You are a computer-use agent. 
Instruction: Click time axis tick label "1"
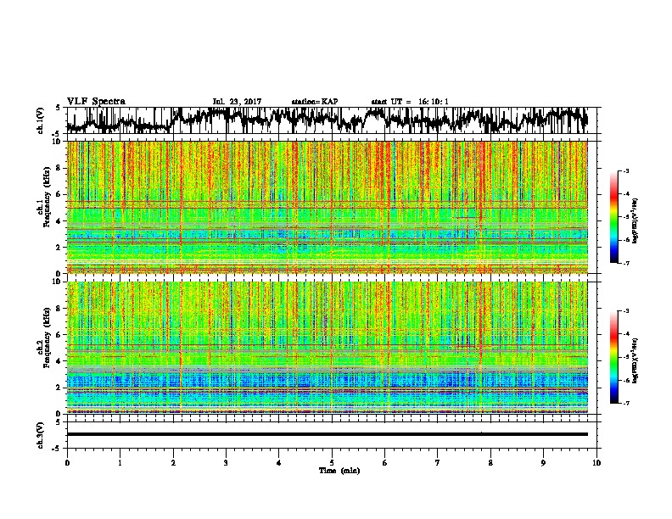[120, 463]
